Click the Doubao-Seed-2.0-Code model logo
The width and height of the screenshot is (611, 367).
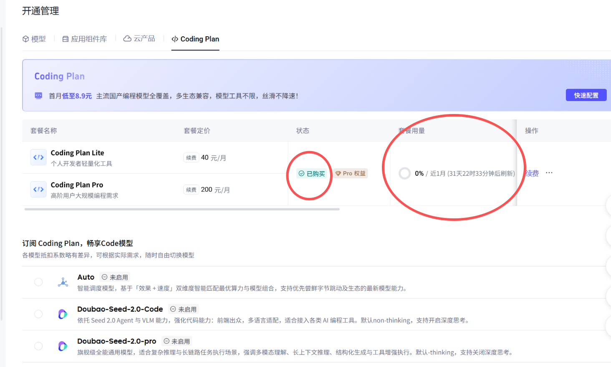point(63,314)
